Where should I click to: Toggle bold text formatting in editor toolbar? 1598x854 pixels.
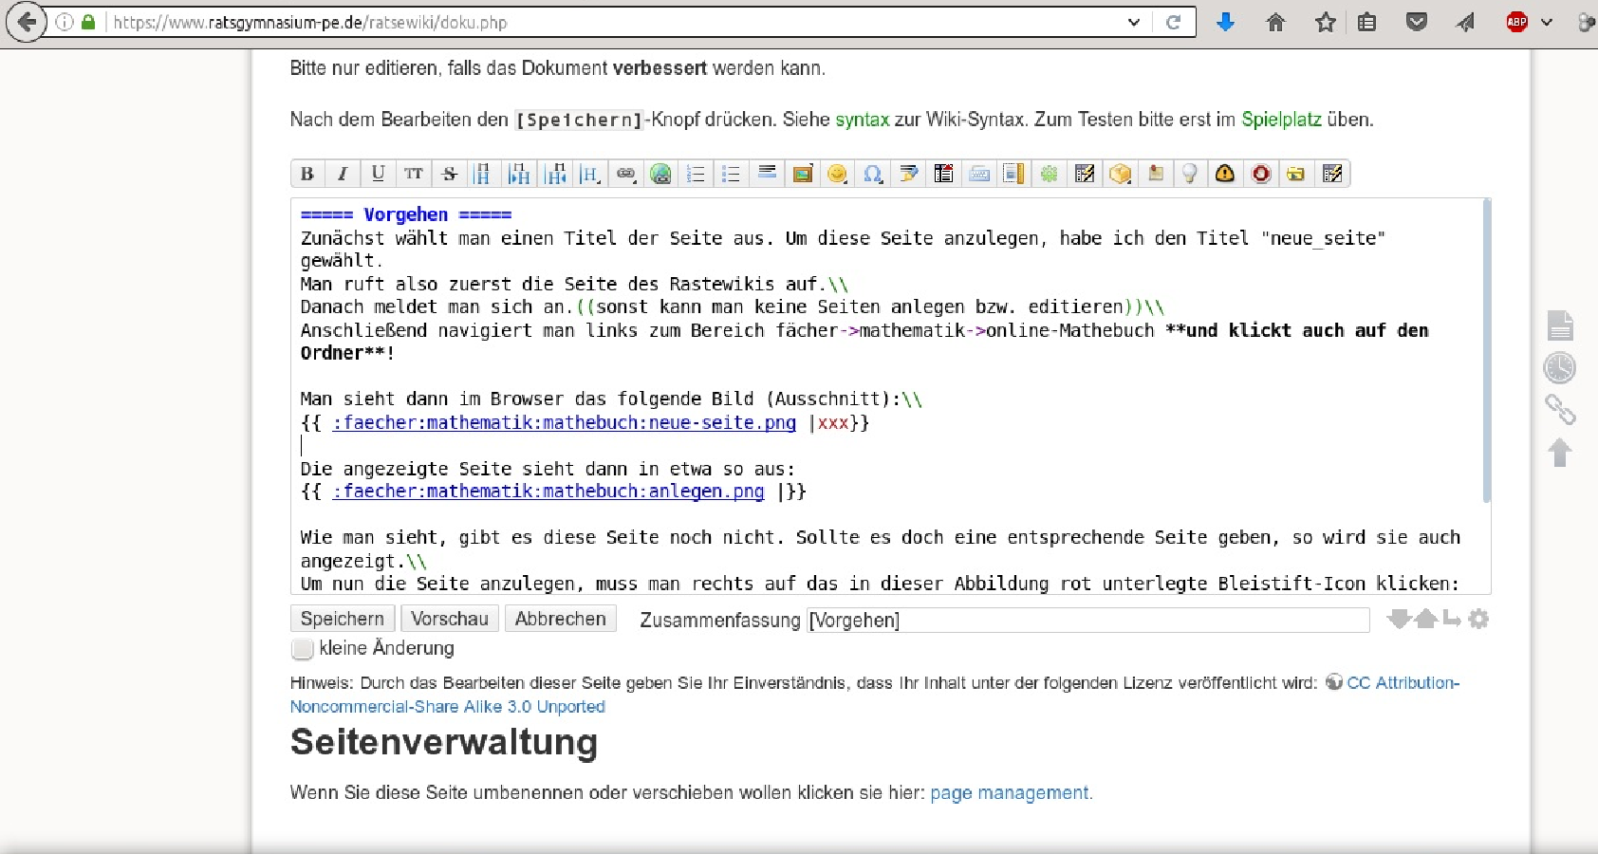pos(307,174)
